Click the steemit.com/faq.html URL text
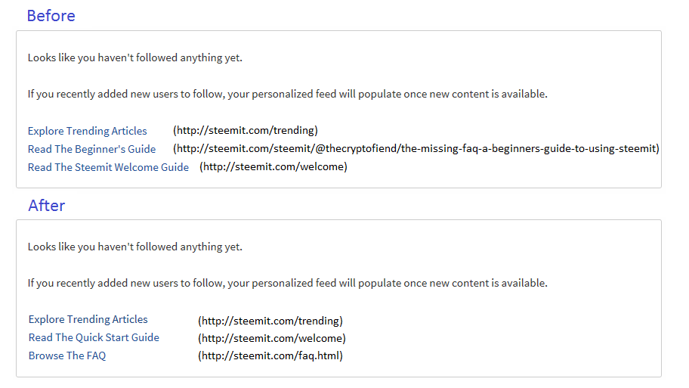689x388 pixels. [x=270, y=355]
